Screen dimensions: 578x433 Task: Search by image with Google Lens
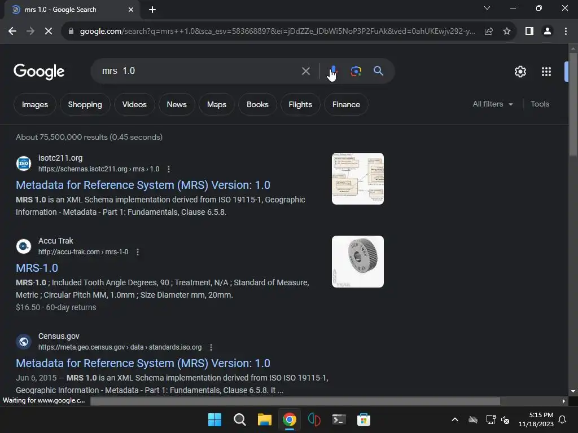[356, 71]
